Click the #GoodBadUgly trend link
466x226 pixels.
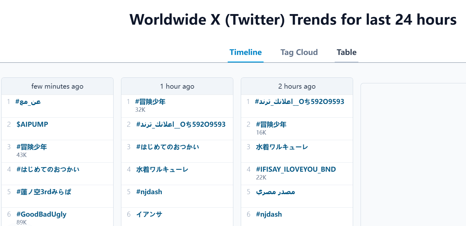point(41,214)
